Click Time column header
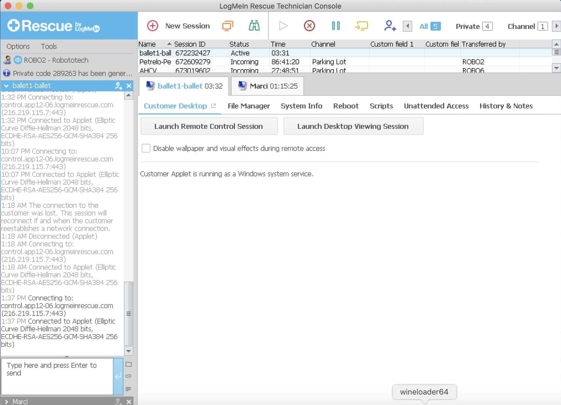This screenshot has width=561, height=405. click(x=290, y=44)
